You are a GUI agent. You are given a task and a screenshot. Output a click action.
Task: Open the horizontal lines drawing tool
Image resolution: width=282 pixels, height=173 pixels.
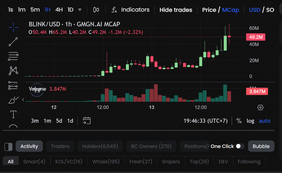click(x=13, y=57)
